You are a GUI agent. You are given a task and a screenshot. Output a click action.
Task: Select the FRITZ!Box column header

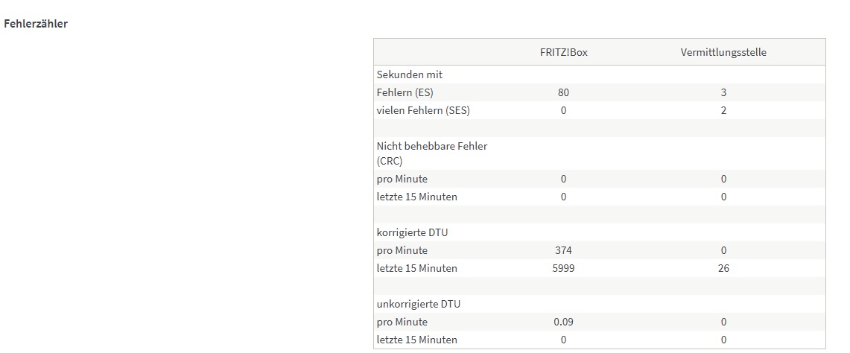point(563,52)
